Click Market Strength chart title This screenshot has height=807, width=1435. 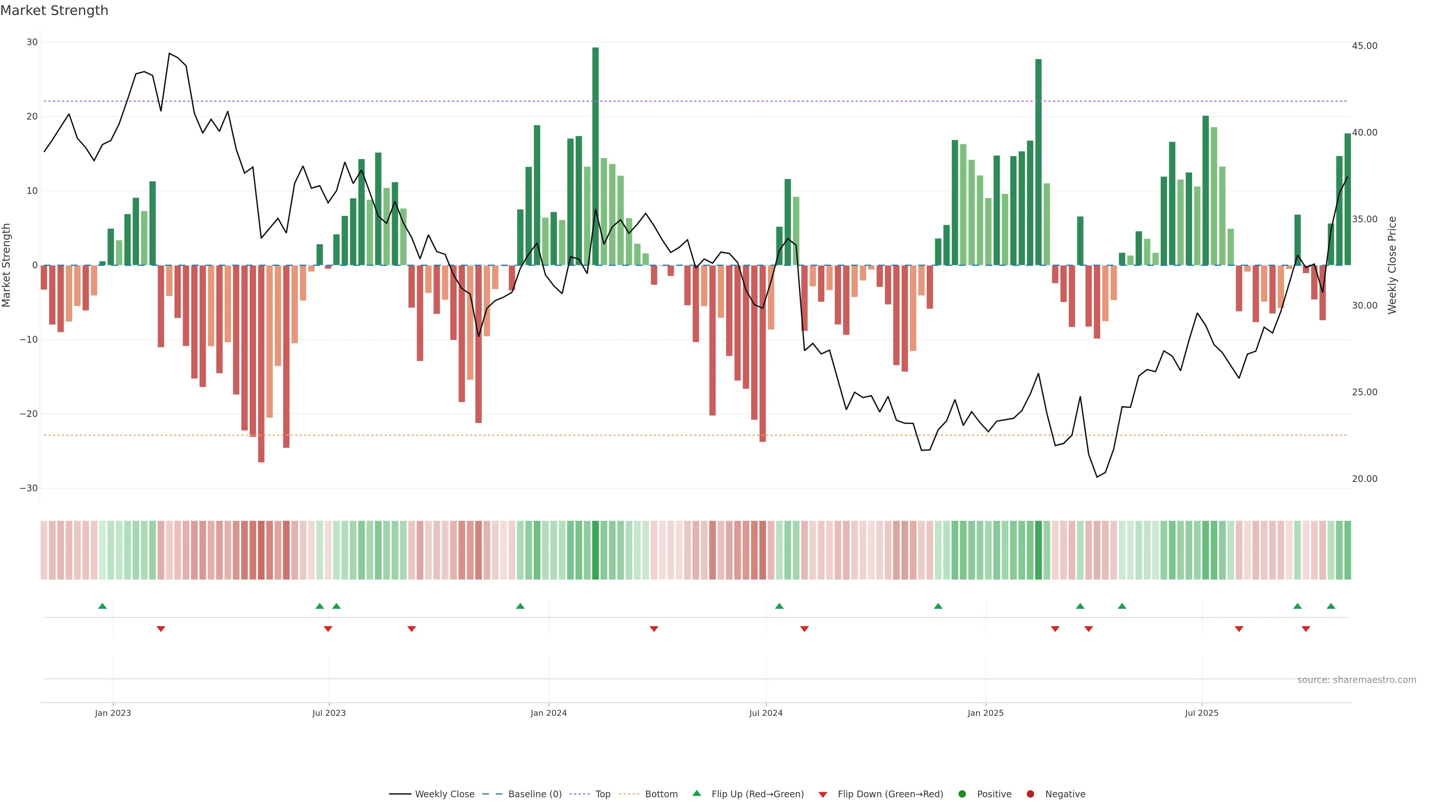pos(54,10)
